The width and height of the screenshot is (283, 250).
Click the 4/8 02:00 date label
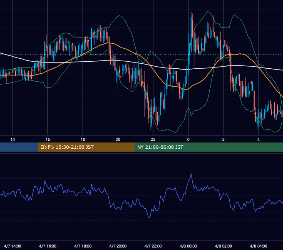[223, 246]
